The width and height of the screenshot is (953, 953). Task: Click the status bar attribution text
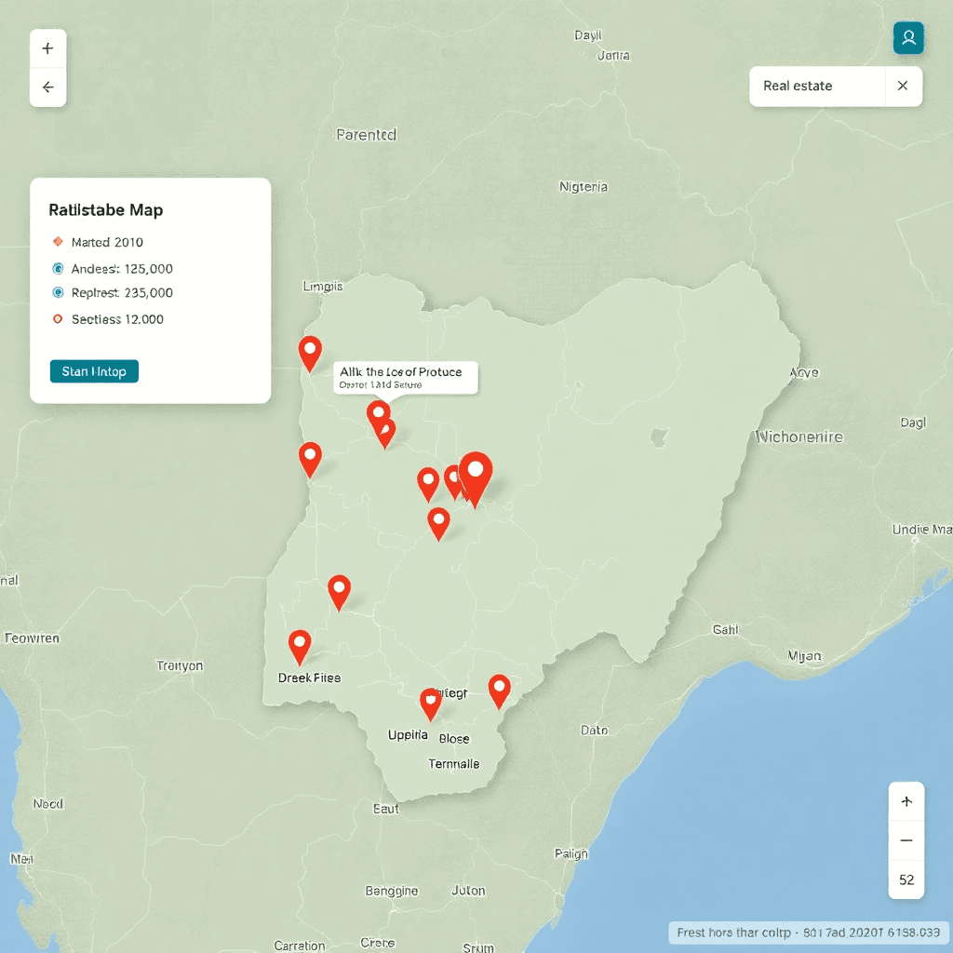coord(809,932)
